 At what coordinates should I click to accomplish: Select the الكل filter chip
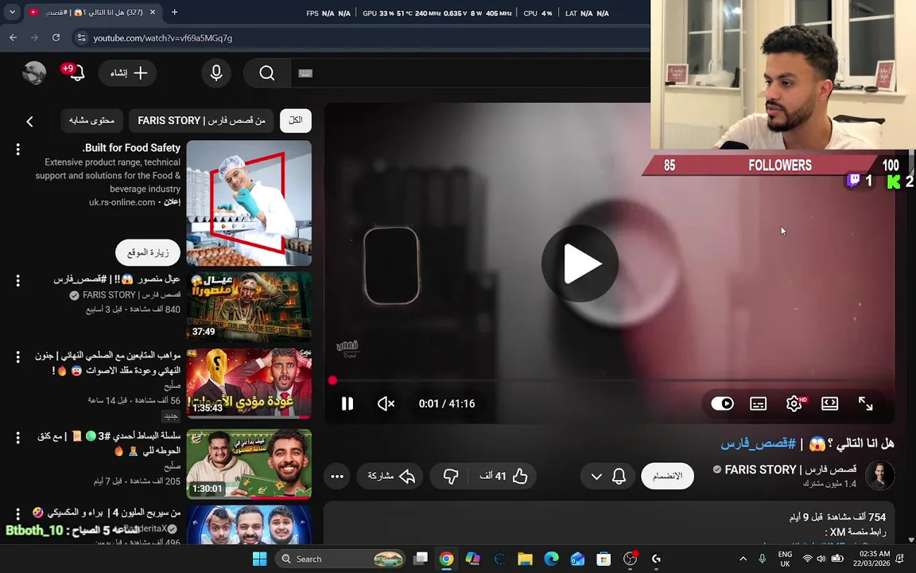tap(296, 120)
